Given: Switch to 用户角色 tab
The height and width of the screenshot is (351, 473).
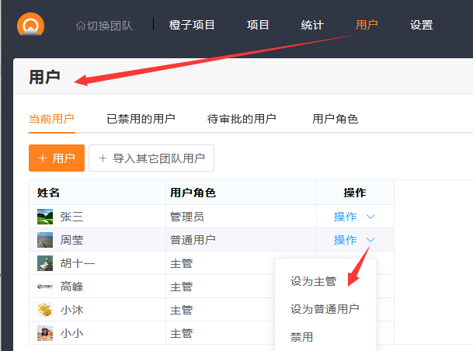Looking at the screenshot, I should [x=335, y=119].
